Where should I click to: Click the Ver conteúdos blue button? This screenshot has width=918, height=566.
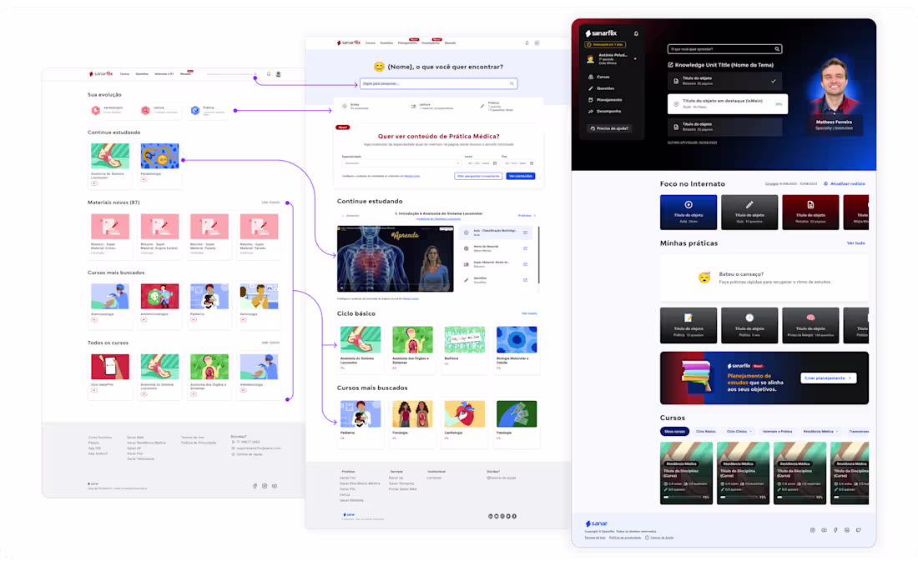520,176
